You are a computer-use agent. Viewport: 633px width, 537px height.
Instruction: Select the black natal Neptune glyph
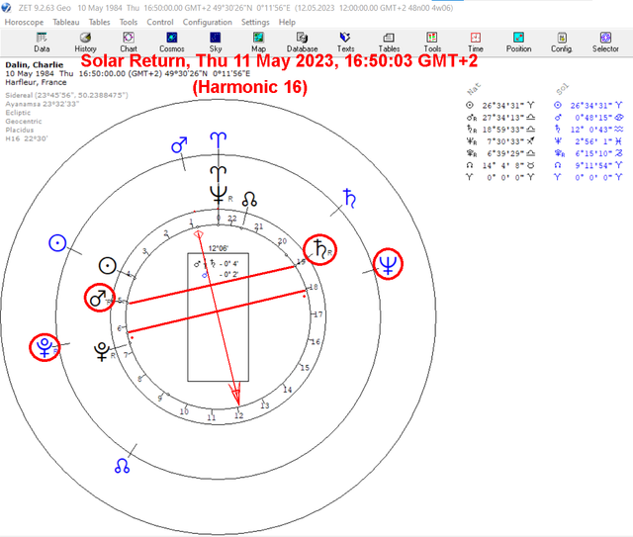(x=219, y=196)
